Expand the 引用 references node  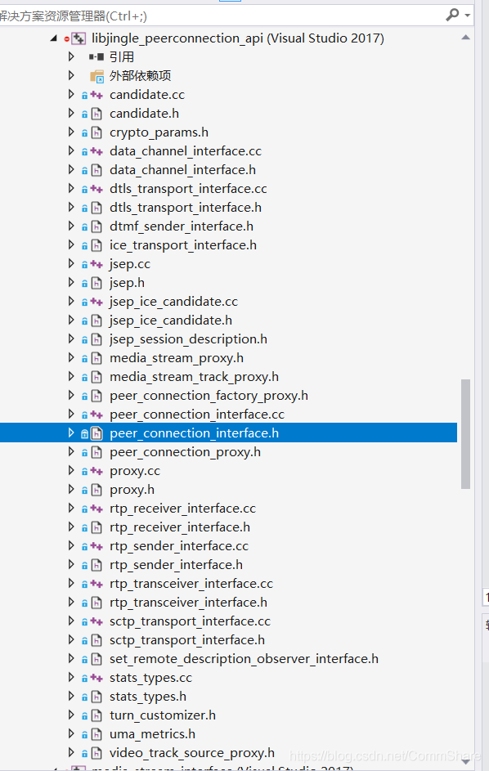coord(71,56)
